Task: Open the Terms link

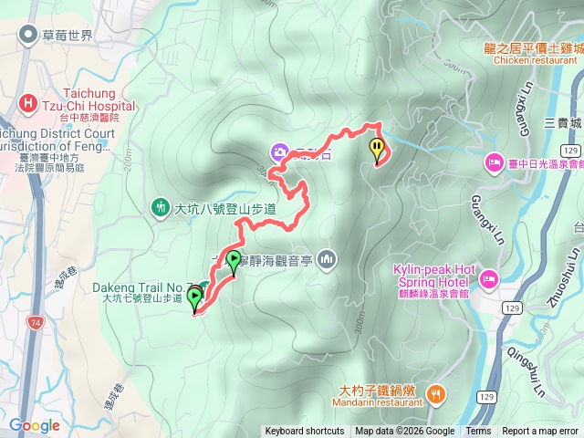Action: pos(478,432)
